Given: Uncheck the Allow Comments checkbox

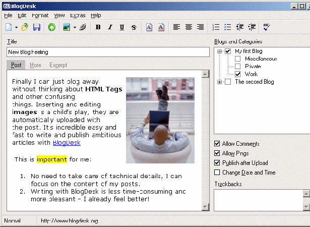Looking at the screenshot, I should click(217, 143).
